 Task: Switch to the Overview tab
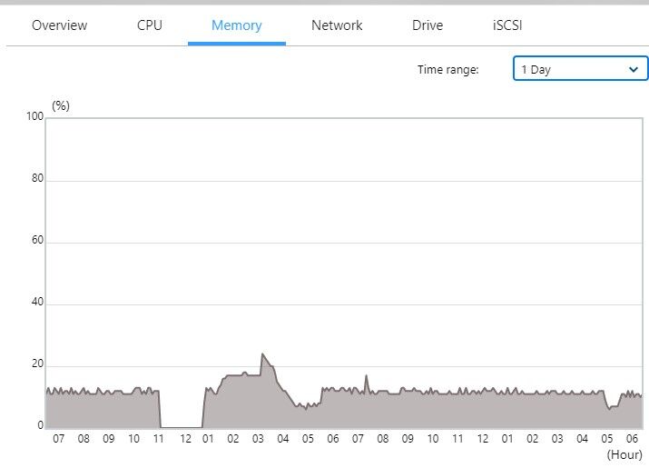[60, 25]
